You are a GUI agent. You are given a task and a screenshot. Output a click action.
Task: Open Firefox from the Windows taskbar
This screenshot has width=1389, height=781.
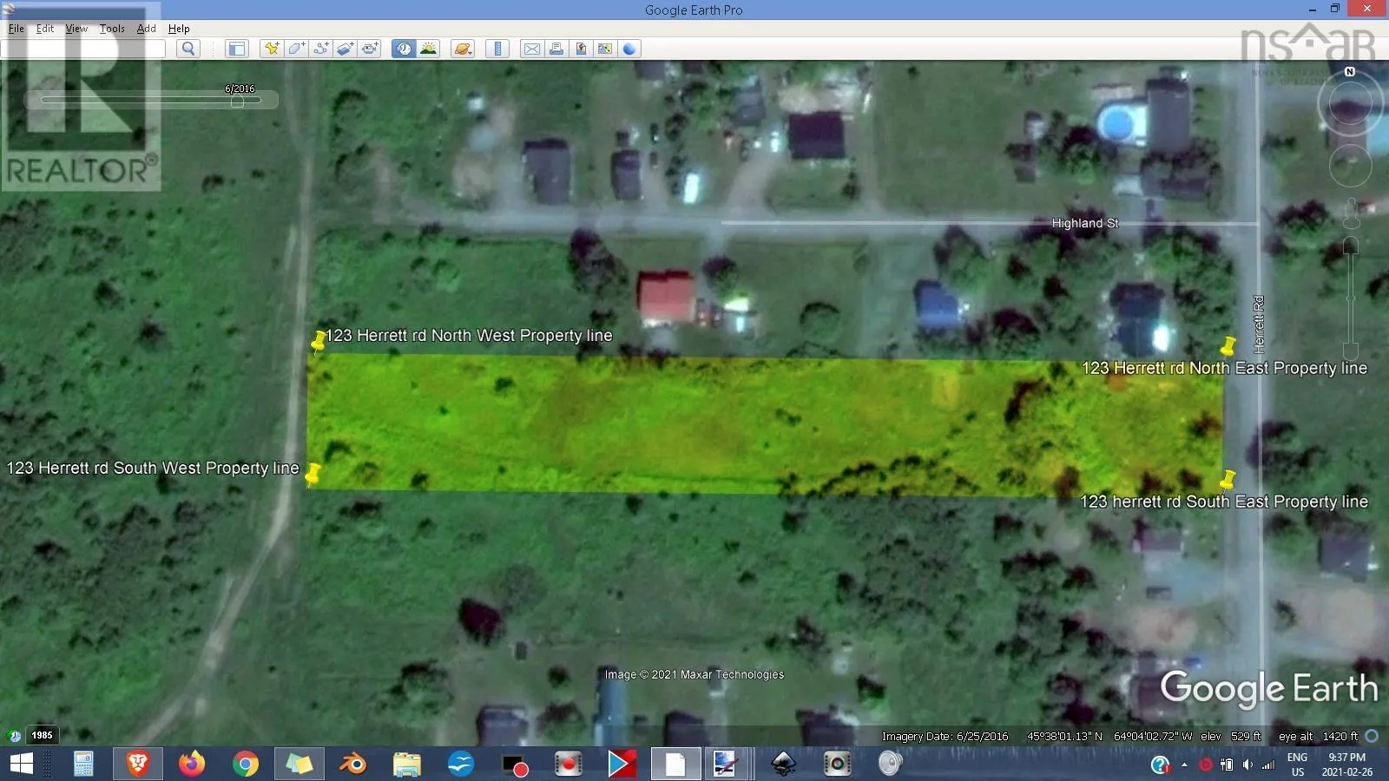(x=192, y=764)
